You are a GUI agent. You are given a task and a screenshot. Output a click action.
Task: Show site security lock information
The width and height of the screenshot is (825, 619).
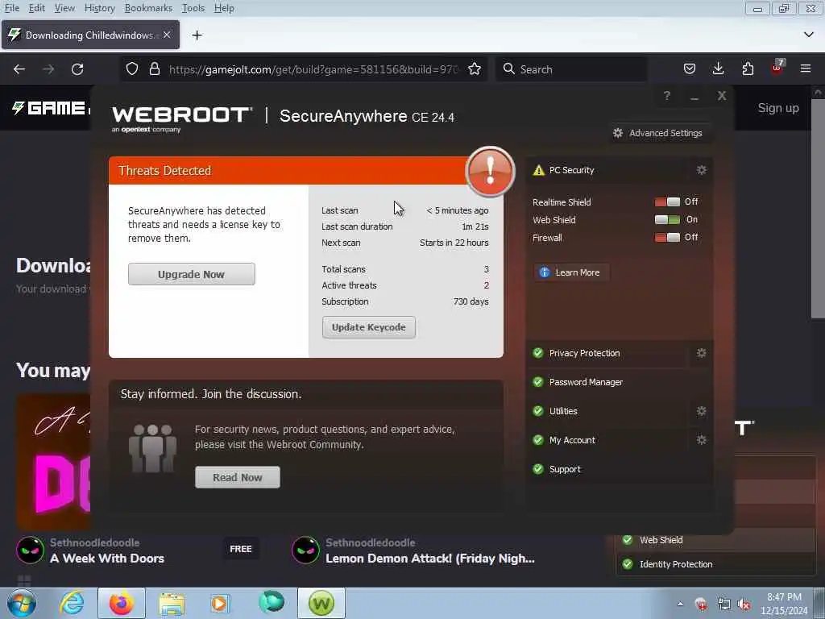[x=154, y=69]
